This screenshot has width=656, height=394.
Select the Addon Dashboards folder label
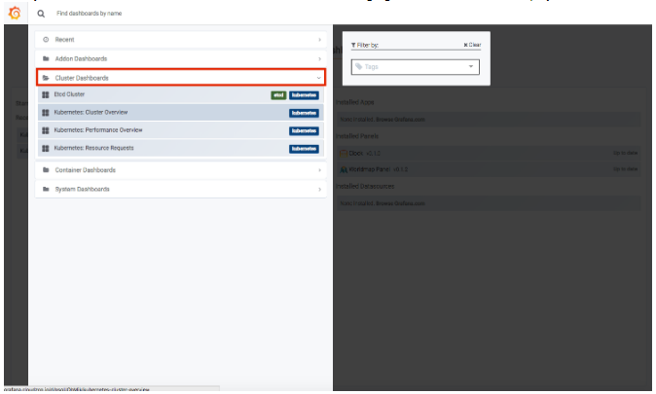point(81,59)
